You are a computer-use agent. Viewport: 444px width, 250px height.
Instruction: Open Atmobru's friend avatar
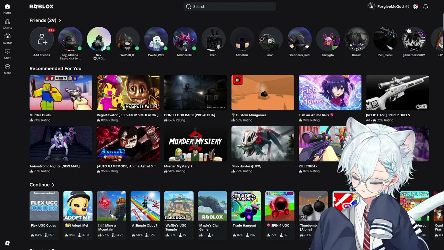(x=242, y=39)
